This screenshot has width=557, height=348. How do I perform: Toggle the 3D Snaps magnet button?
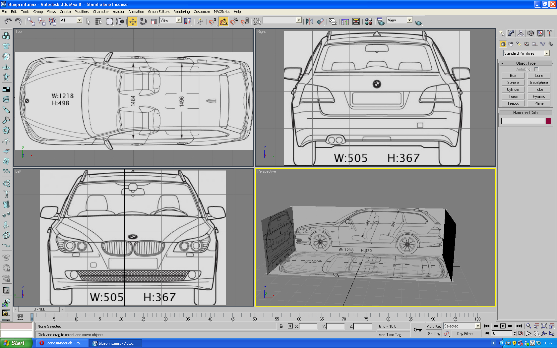point(213,22)
